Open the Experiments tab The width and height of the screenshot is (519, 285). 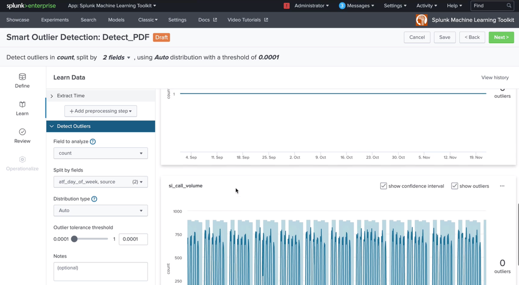55,20
